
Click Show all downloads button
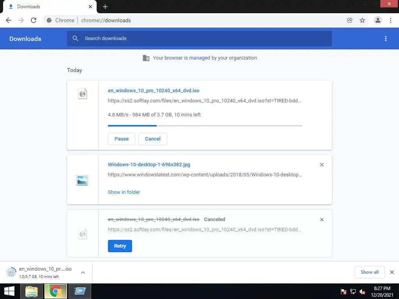pyautogui.click(x=369, y=272)
